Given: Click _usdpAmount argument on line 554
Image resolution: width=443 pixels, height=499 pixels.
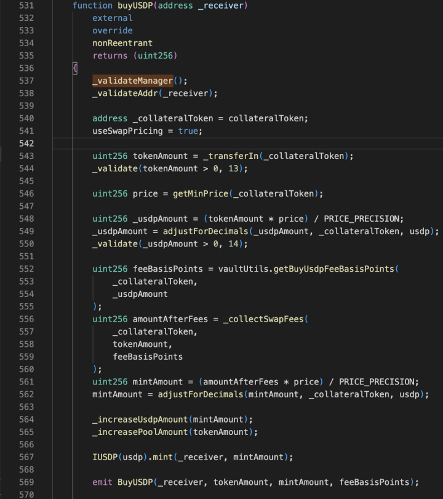Looking at the screenshot, I should tap(140, 294).
